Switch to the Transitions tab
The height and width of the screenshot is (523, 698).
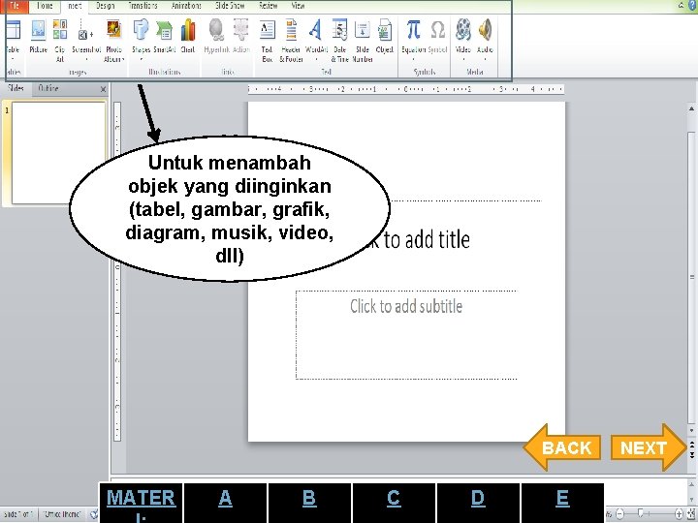tap(143, 6)
